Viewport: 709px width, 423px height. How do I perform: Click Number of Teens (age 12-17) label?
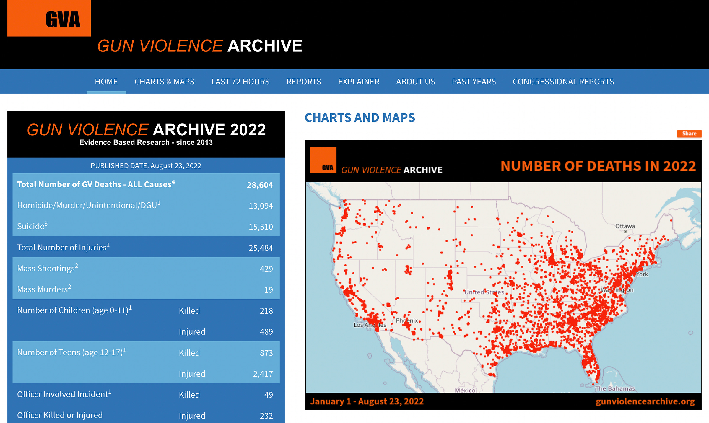pyautogui.click(x=71, y=352)
